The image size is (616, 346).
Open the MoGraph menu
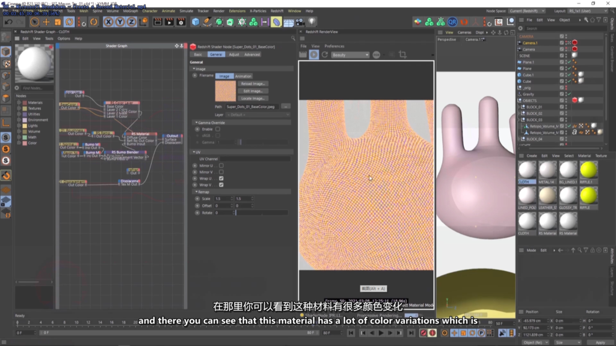(x=130, y=11)
